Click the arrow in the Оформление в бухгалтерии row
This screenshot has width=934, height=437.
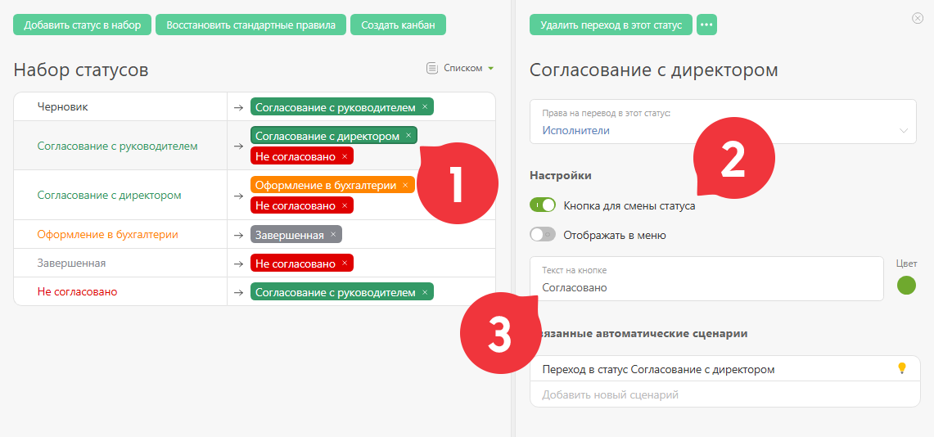[238, 235]
